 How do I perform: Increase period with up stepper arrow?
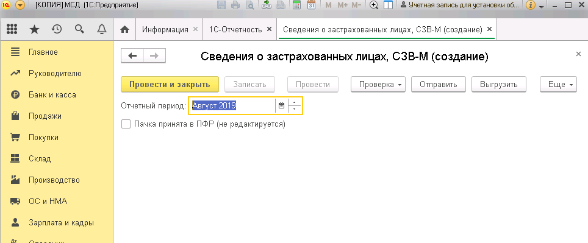(x=295, y=102)
